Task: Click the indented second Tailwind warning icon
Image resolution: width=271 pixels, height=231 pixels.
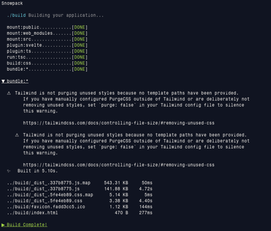Action: [x=17, y=135]
